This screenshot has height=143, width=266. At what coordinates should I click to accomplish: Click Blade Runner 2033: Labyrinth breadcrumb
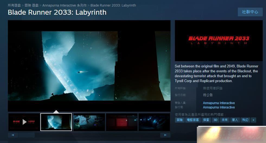click(113, 5)
